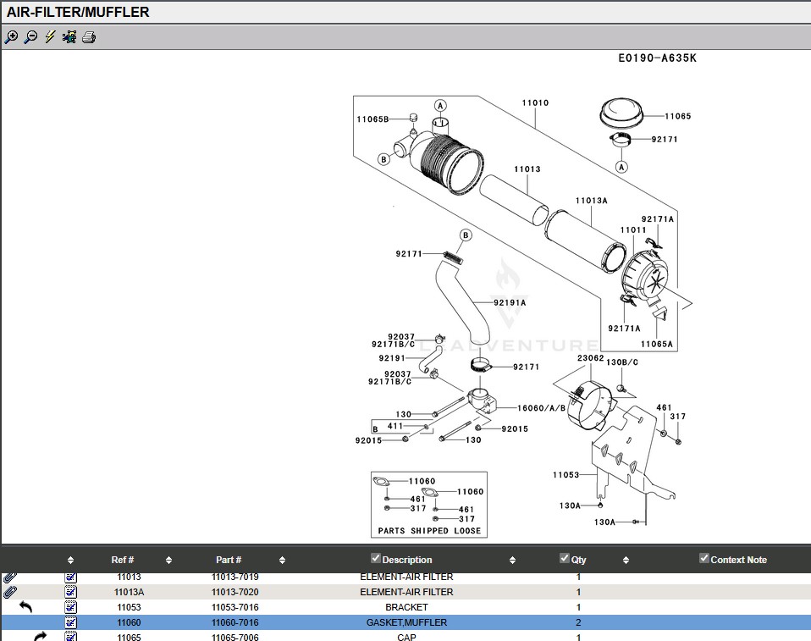The height and width of the screenshot is (641, 811).
Task: Select the GASKET,MUFFLER row description
Action: 406,622
